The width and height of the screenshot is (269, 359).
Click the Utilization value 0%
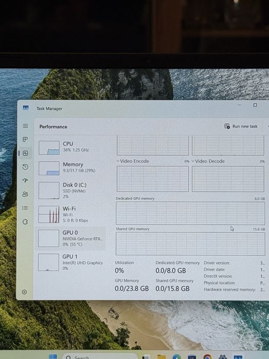point(119,271)
